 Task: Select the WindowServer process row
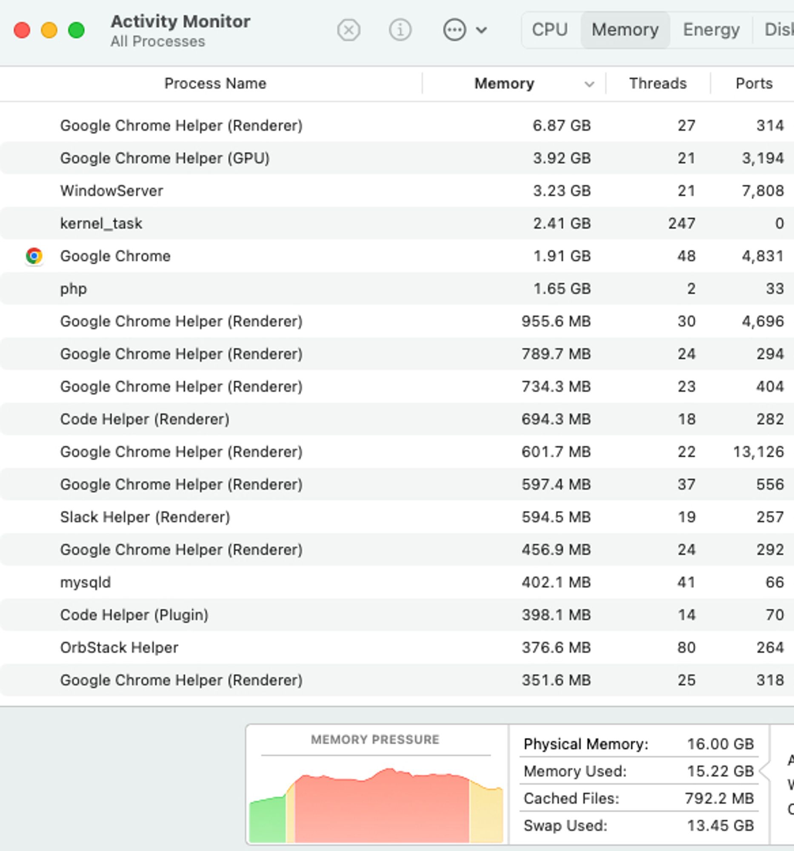pos(397,191)
